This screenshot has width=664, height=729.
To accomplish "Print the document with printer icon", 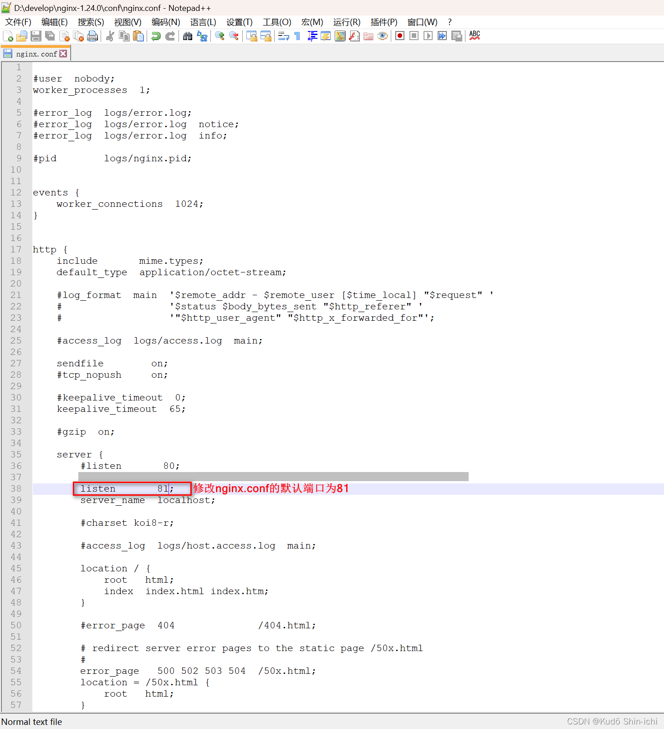I will [x=92, y=36].
